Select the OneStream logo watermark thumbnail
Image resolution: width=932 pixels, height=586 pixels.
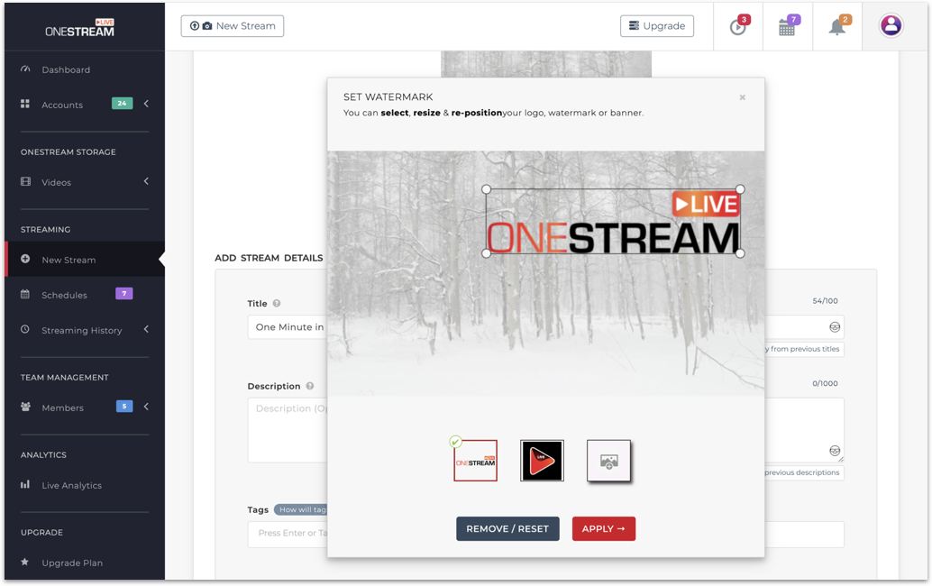[x=475, y=461]
